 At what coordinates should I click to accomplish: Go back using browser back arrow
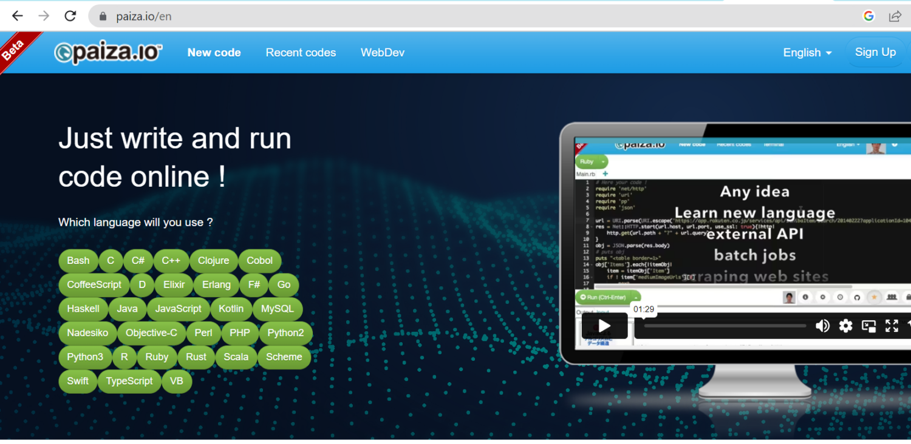18,16
